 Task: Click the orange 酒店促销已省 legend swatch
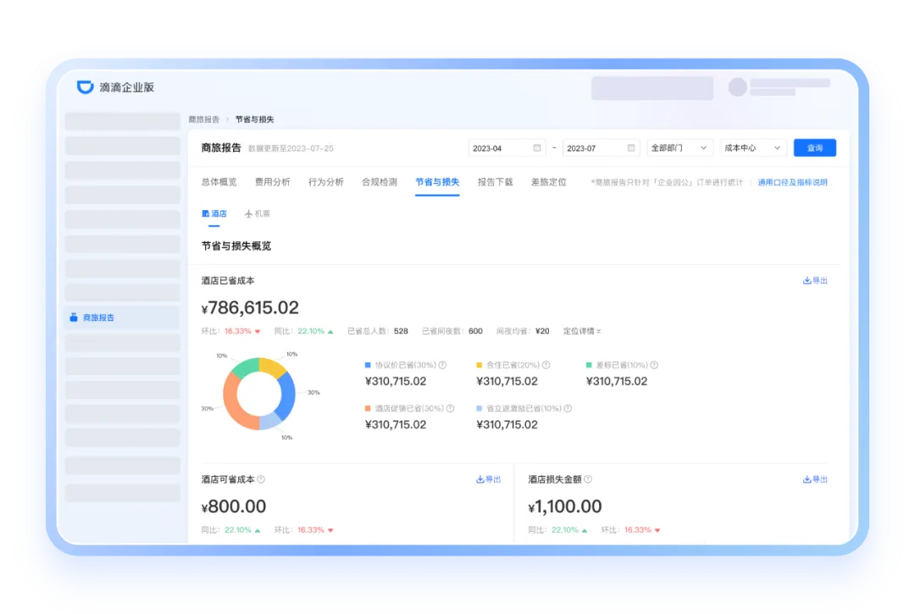[368, 408]
